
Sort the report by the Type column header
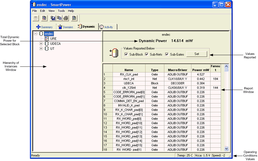click(x=154, y=68)
